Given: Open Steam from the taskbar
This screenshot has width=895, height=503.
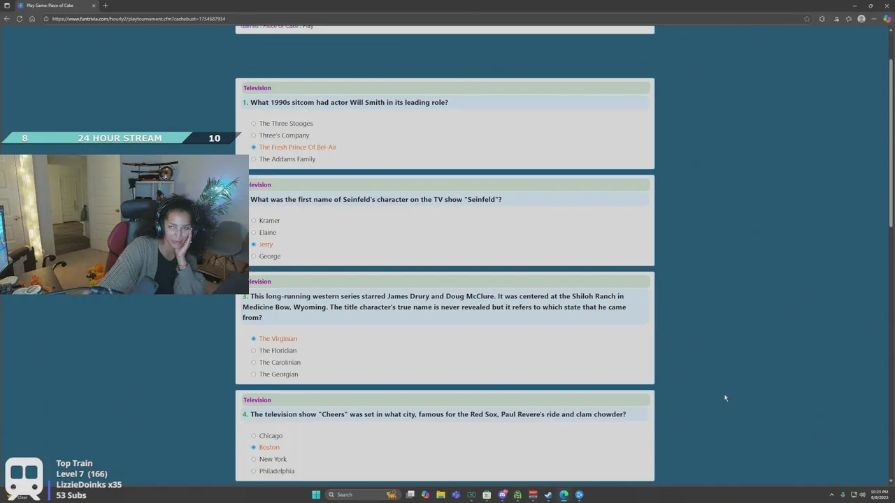Looking at the screenshot, I should (x=548, y=495).
